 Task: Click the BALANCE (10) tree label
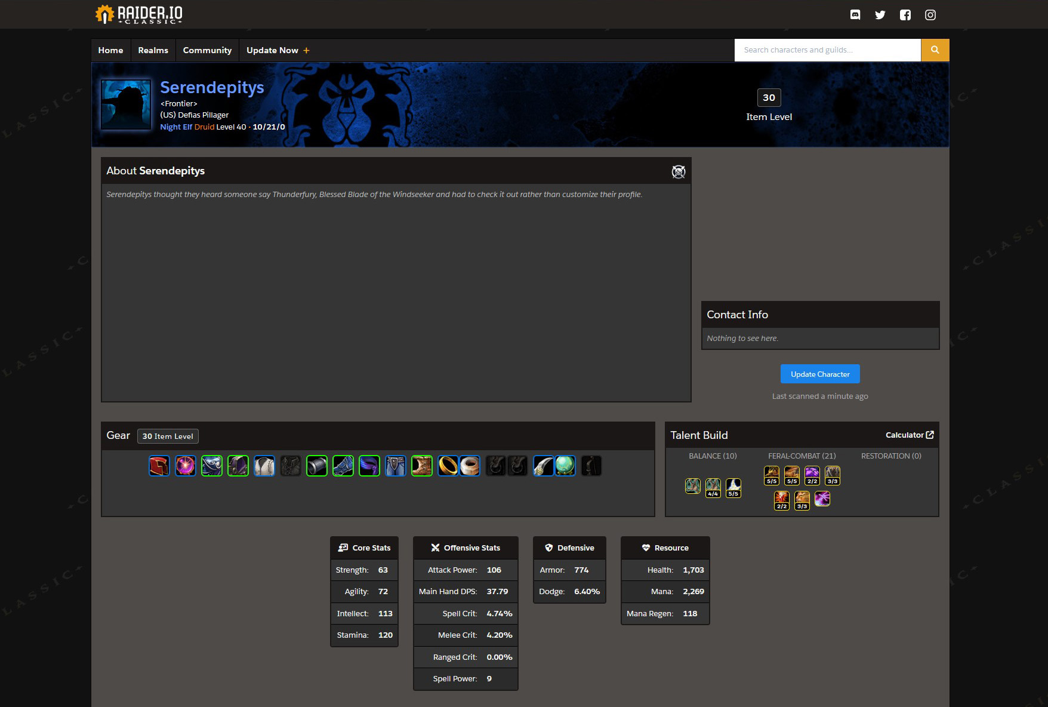pyautogui.click(x=713, y=456)
